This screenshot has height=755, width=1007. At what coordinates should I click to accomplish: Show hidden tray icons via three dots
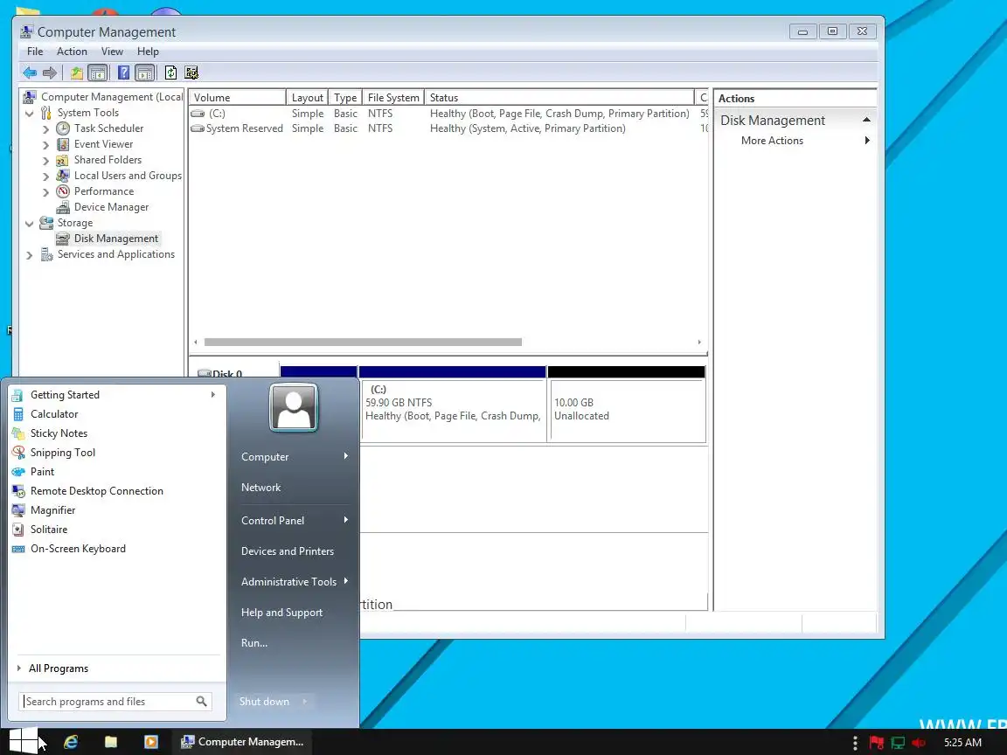[855, 743]
